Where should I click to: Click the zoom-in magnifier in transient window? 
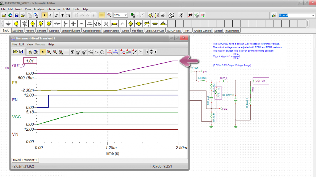tap(49, 52)
